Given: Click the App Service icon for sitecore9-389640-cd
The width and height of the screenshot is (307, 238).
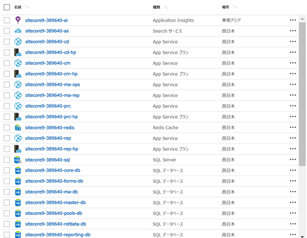Looking at the screenshot, I should coord(18,41).
